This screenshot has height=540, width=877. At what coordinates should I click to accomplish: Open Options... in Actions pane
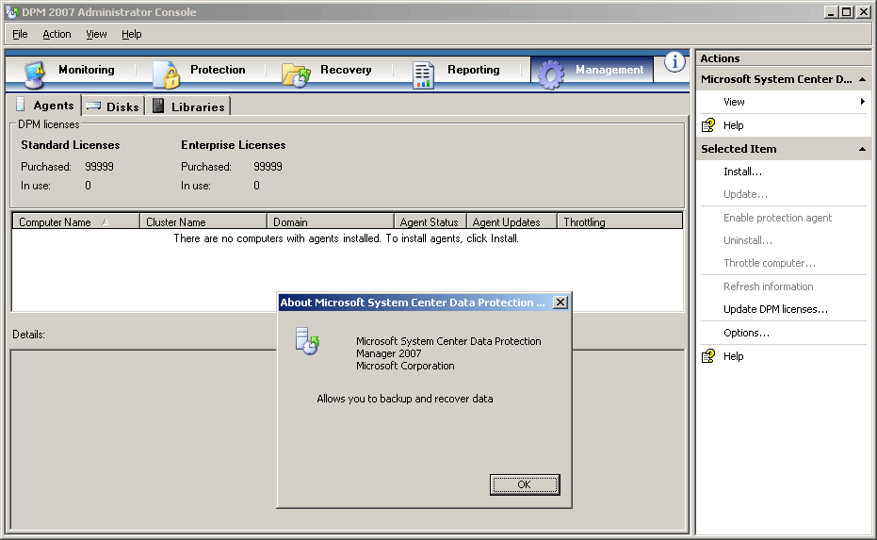(746, 333)
